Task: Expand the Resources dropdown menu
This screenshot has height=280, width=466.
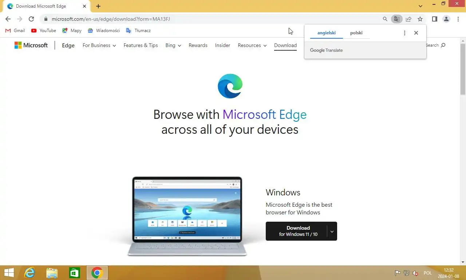Action: pos(252,46)
